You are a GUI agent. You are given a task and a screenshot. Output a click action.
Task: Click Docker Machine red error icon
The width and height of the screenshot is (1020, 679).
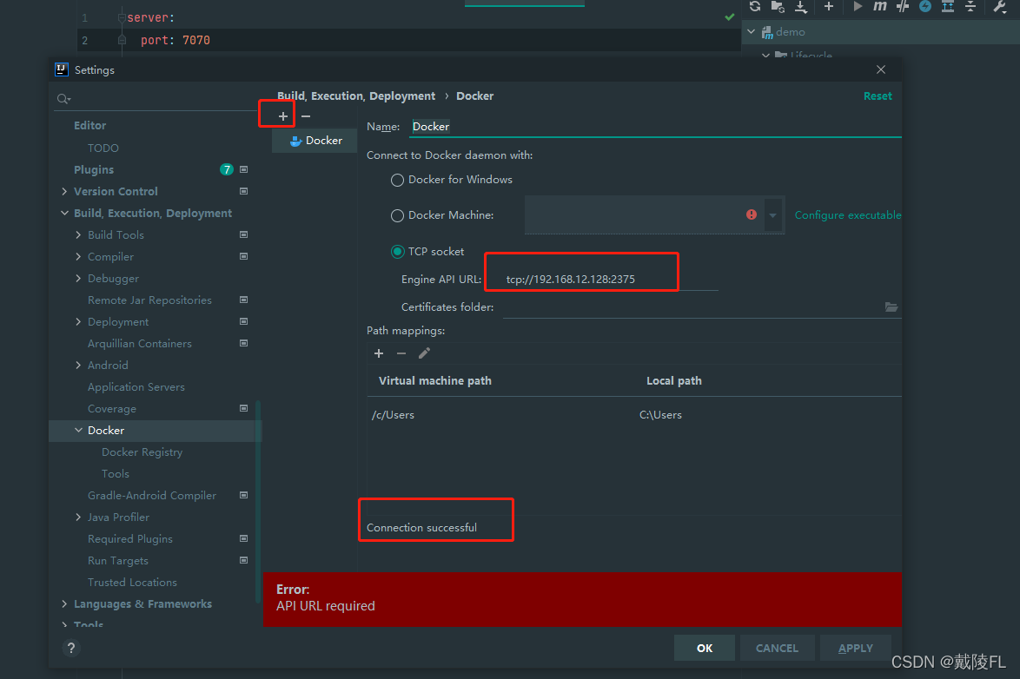click(x=752, y=214)
